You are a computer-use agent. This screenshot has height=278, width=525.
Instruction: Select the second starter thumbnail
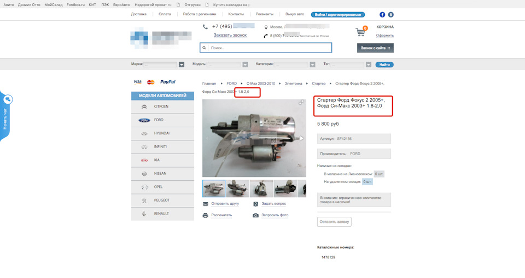(x=238, y=188)
